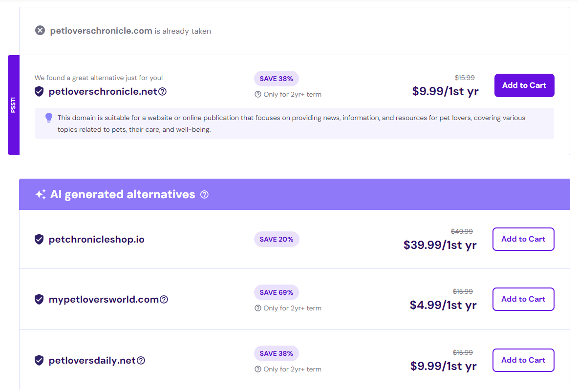Open the tooltip question mark after petloverschronicle.net
Screen dimensions: 578x390
[162, 91]
